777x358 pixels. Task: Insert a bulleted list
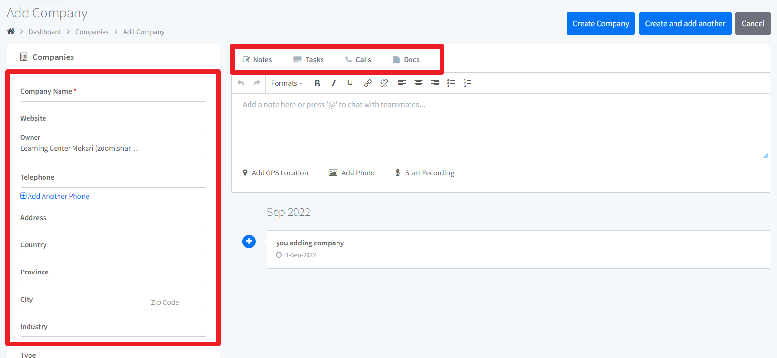pyautogui.click(x=451, y=83)
